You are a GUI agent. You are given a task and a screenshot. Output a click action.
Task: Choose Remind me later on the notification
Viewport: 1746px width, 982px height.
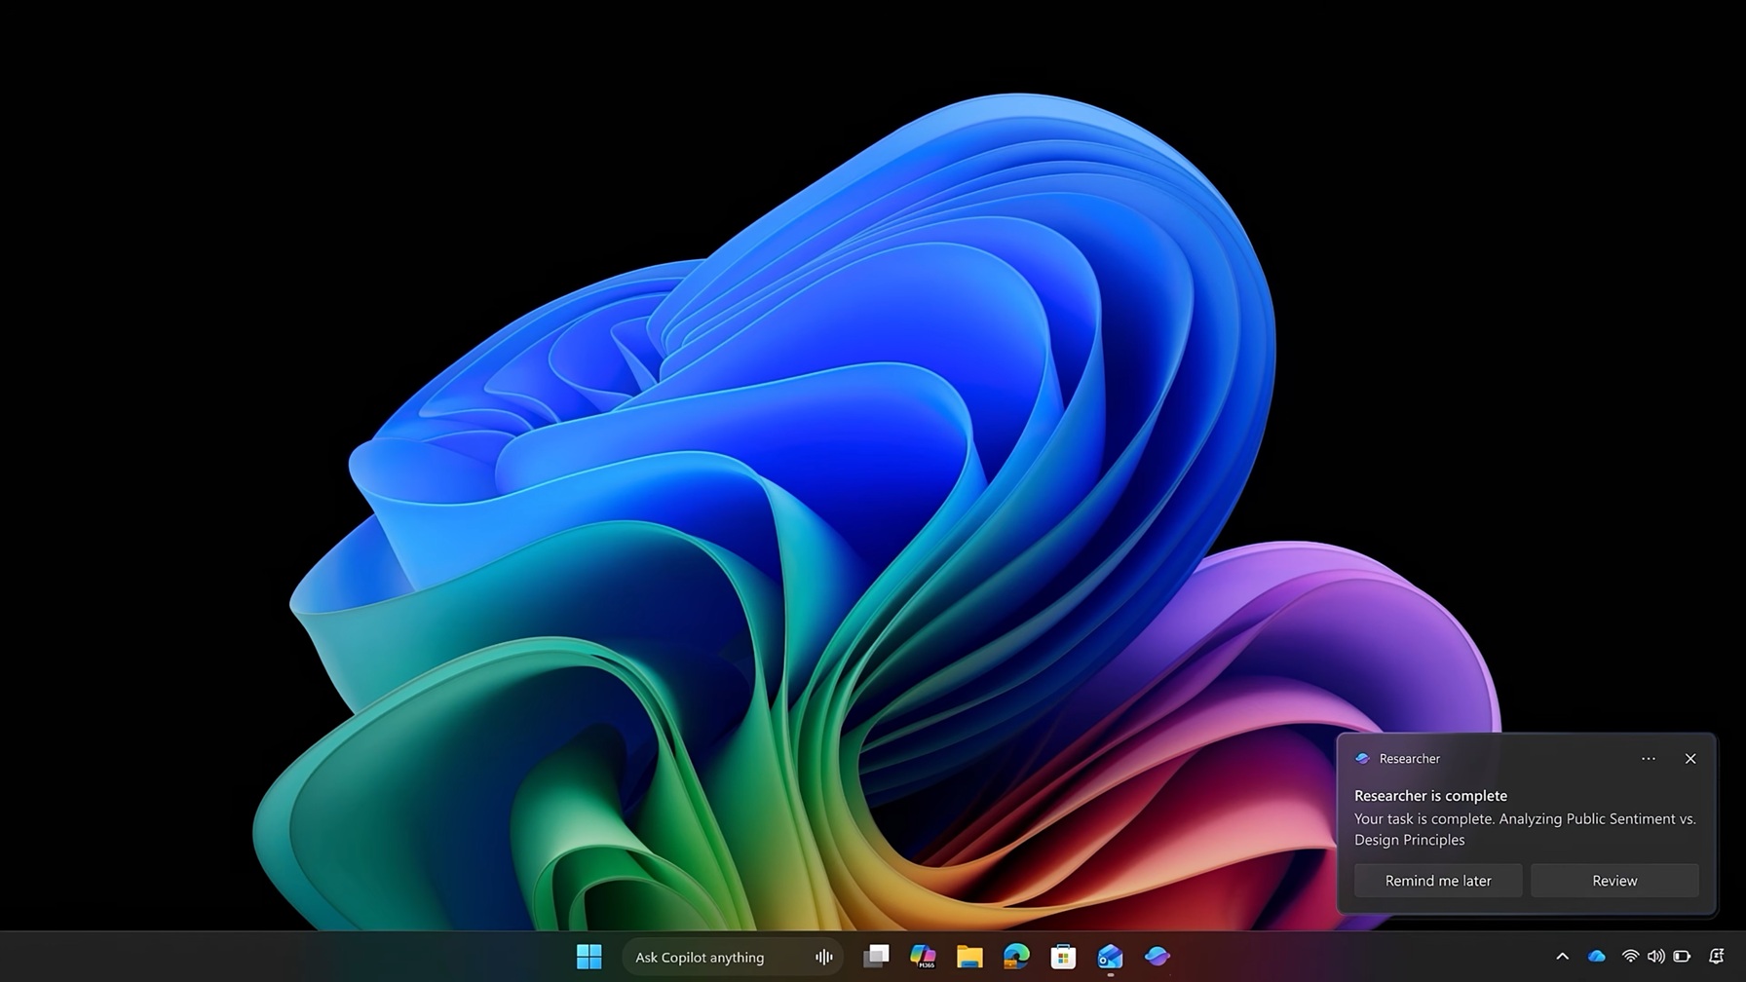point(1438,881)
